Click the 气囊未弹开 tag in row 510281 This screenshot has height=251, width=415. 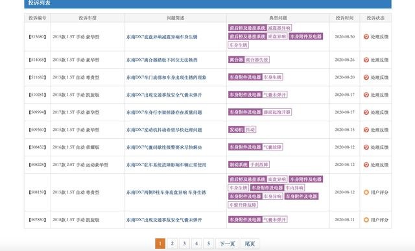(275, 95)
